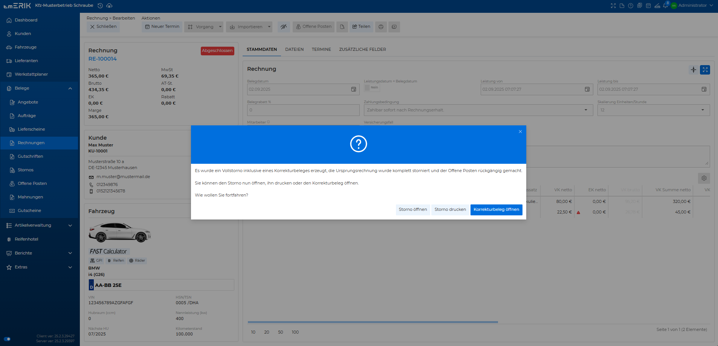This screenshot has width=718, height=346.
Task: Open the table settings gear icon
Action: coord(704,178)
